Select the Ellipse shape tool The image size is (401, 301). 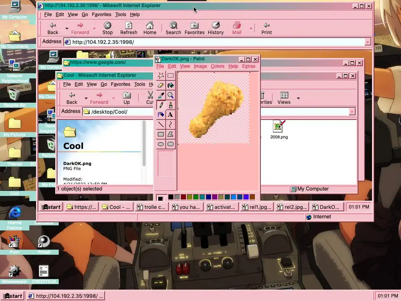click(161, 144)
